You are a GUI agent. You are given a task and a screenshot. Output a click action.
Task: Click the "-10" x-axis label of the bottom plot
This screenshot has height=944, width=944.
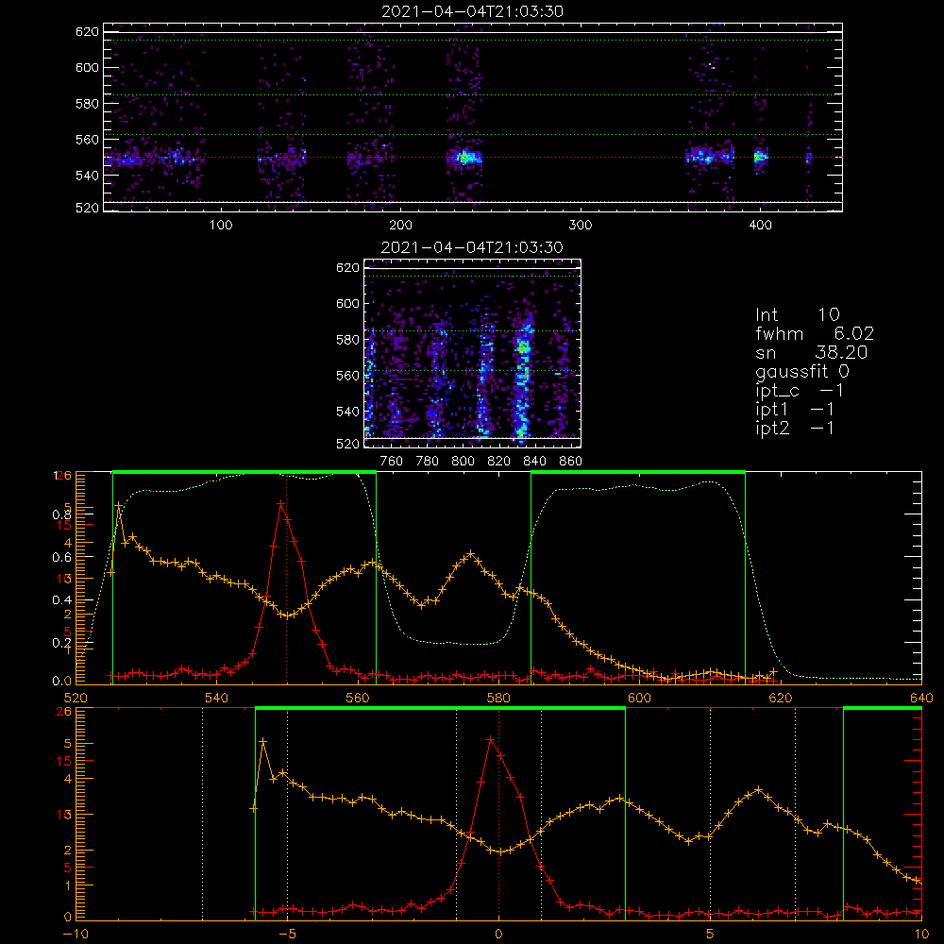click(x=76, y=935)
